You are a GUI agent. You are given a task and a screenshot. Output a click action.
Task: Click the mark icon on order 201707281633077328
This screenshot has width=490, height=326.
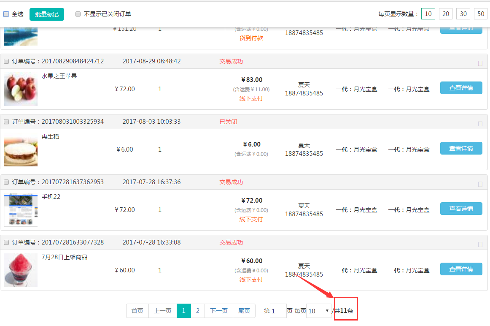tap(480, 245)
